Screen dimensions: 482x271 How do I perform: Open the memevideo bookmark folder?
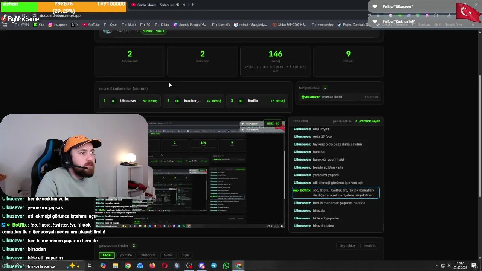coord(323,25)
